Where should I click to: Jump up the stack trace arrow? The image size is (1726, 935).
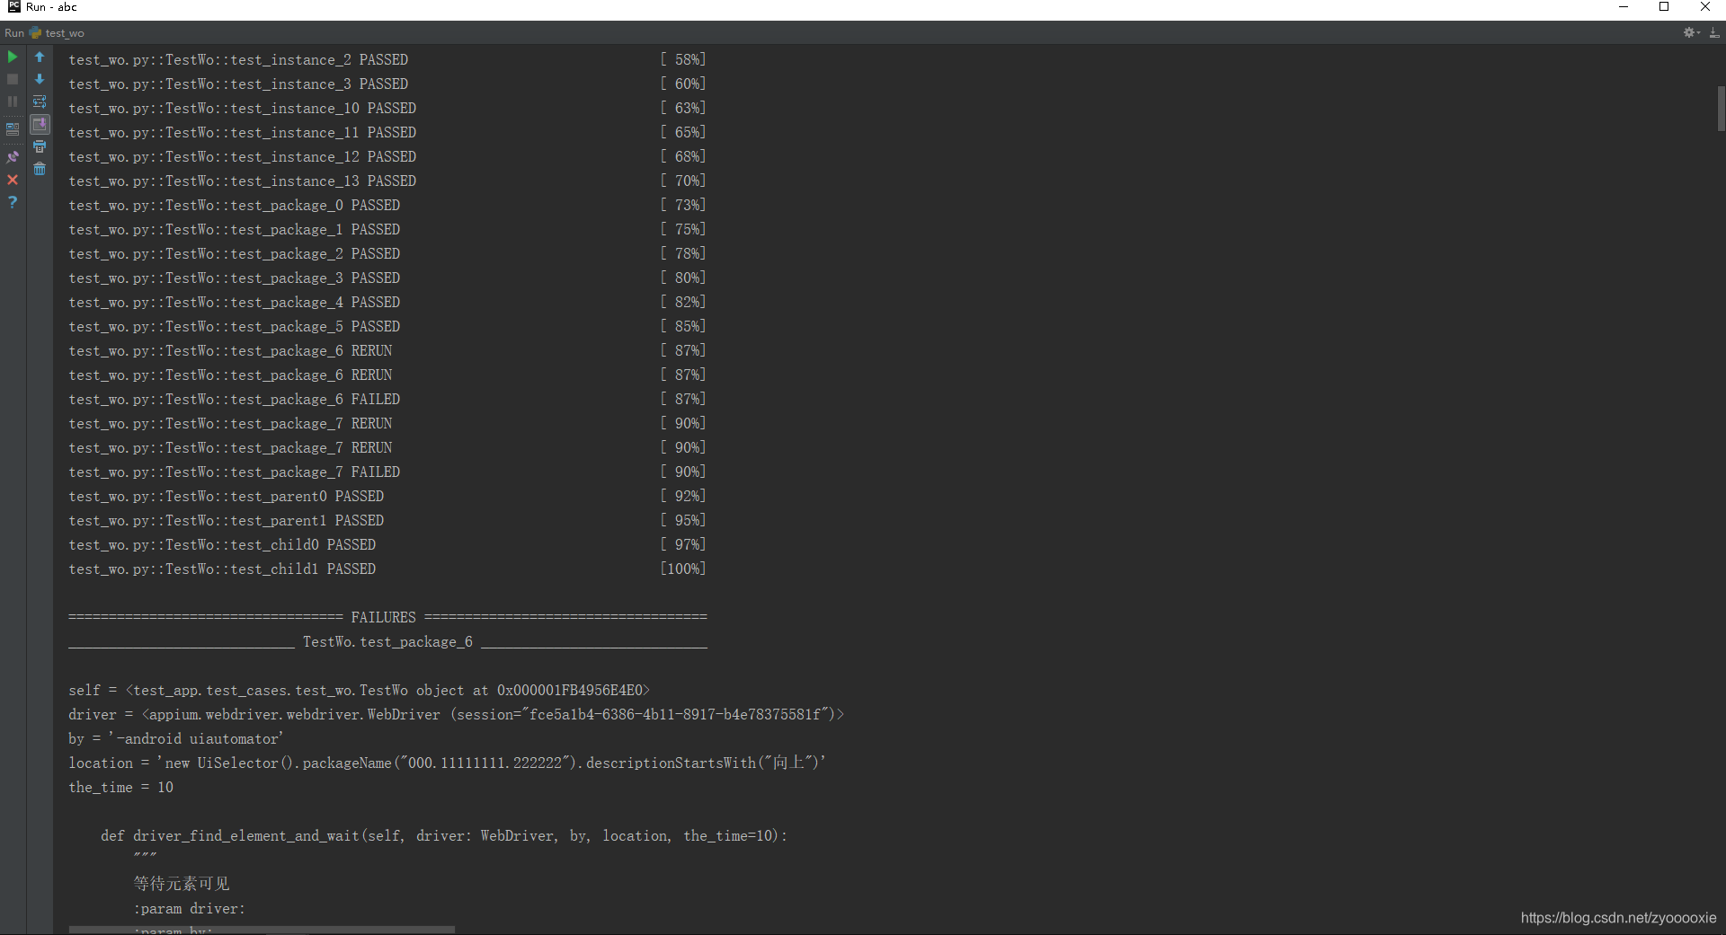40,57
